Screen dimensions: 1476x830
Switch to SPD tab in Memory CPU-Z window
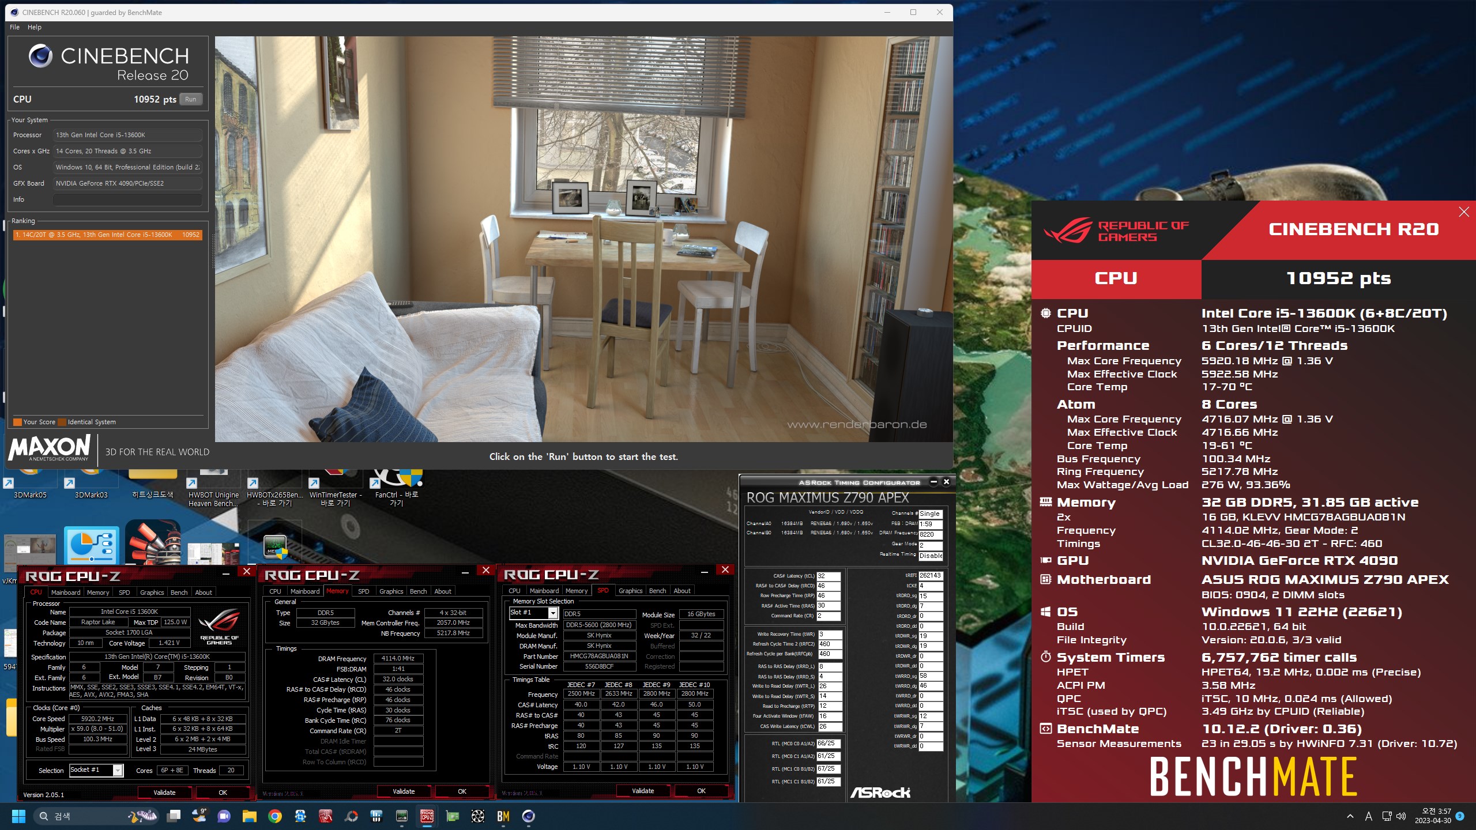pyautogui.click(x=363, y=591)
